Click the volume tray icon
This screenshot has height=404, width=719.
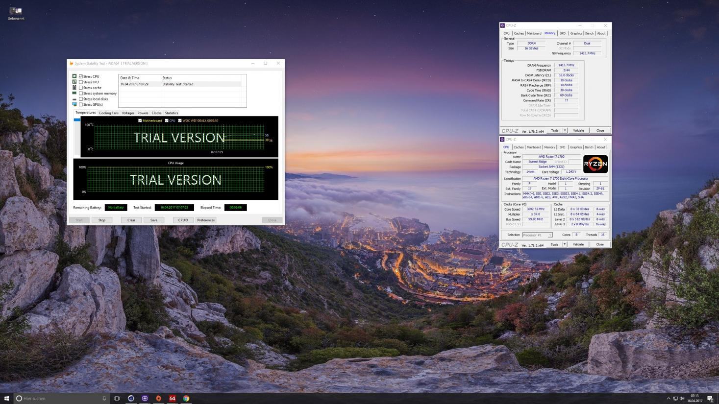[682, 398]
